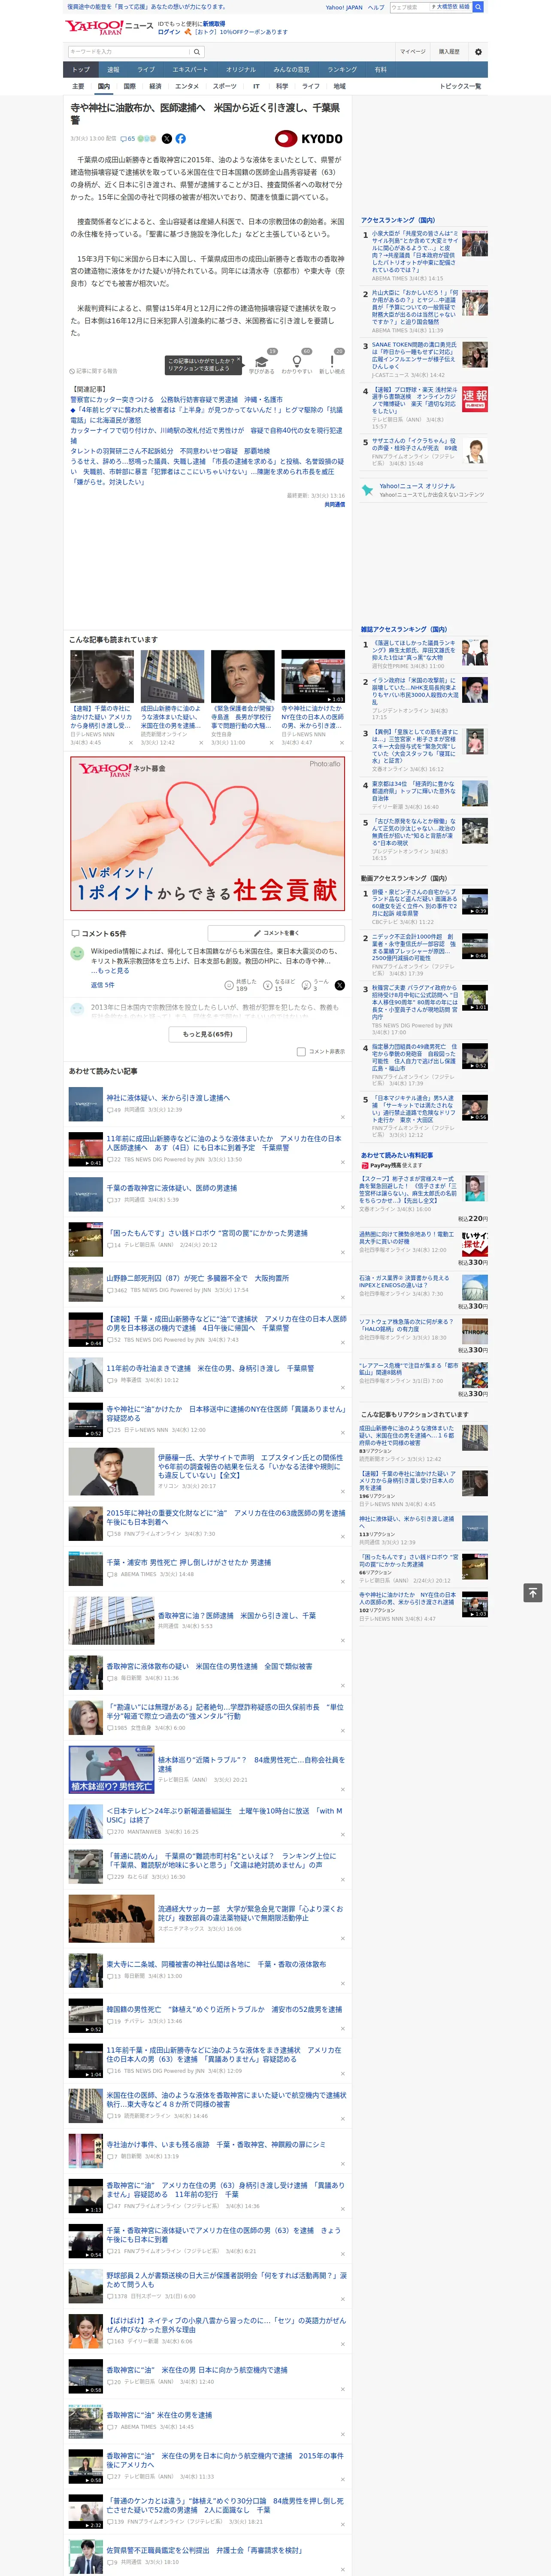This screenshot has height=2576, width=551.
Task: Go to the ランキング tab
Action: pyautogui.click(x=342, y=70)
